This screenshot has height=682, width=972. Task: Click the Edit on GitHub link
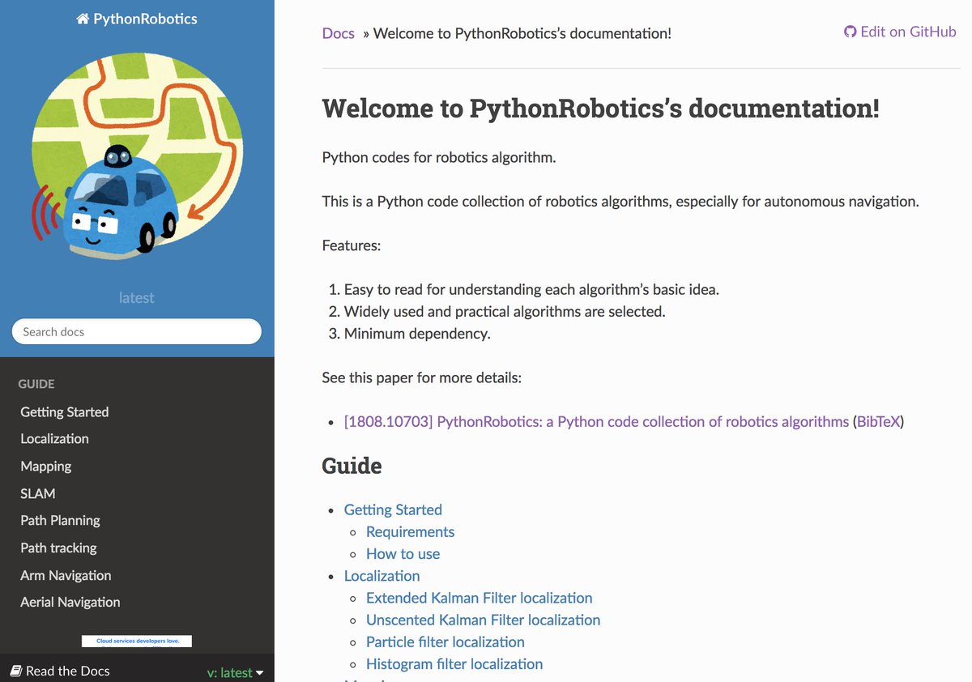click(x=900, y=32)
